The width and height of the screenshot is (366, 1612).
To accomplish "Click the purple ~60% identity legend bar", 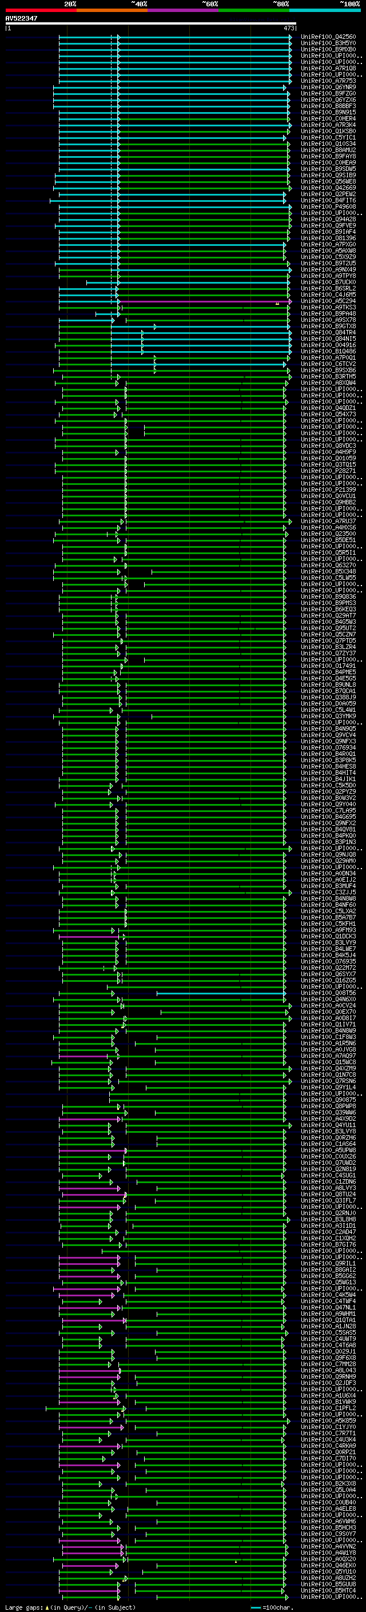I will (x=184, y=10).
